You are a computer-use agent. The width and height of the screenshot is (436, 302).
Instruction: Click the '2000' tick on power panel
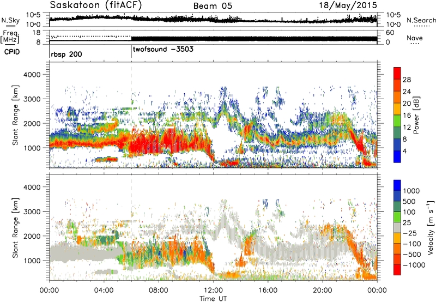tap(32, 123)
